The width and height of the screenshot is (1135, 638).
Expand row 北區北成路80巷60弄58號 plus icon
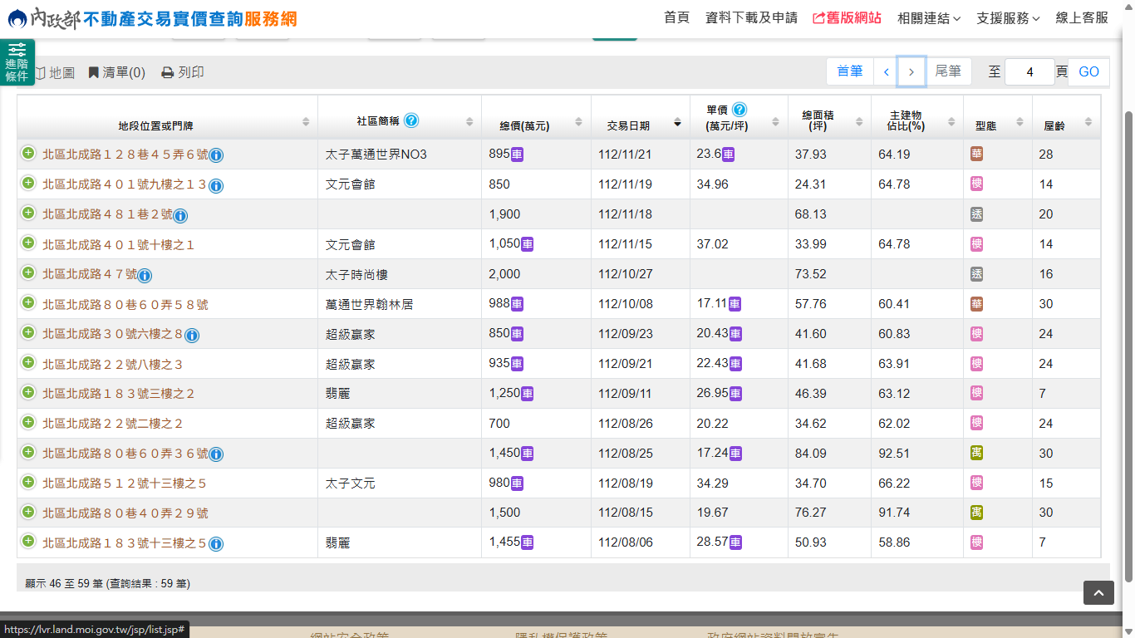(28, 302)
